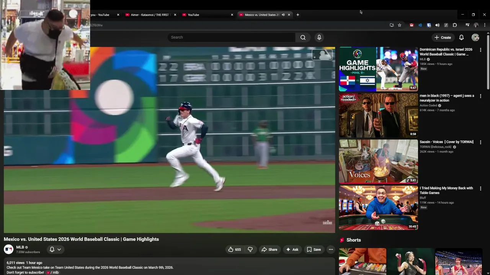Click the video watermark subscribe icon
The height and width of the screenshot is (275, 490).
coord(327,222)
